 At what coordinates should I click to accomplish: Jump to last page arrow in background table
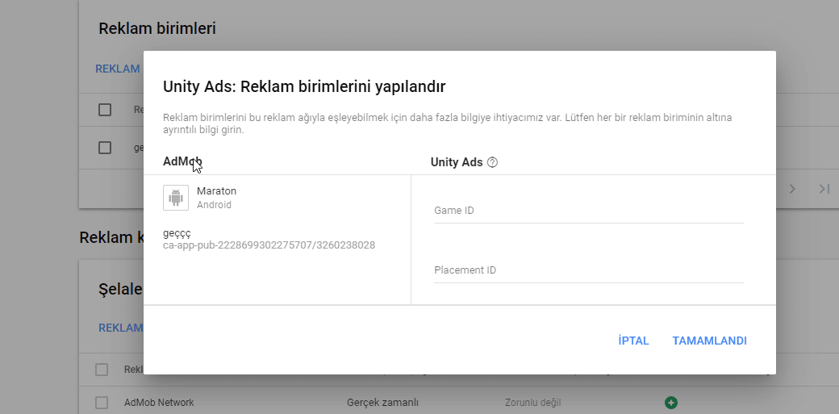pos(824,189)
